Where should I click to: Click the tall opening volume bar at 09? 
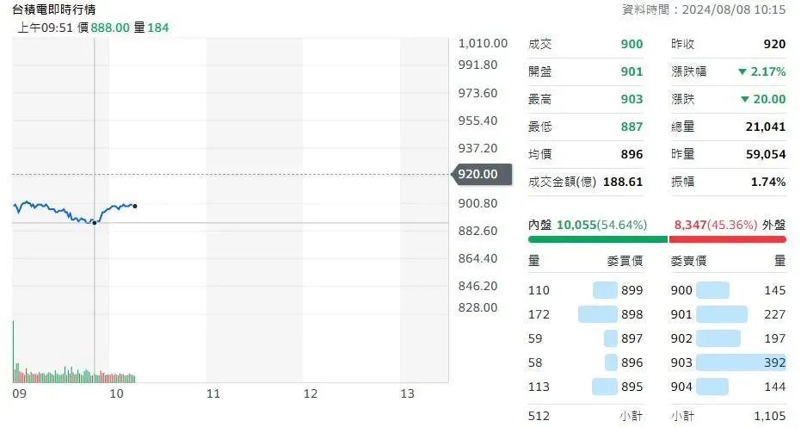(13, 352)
